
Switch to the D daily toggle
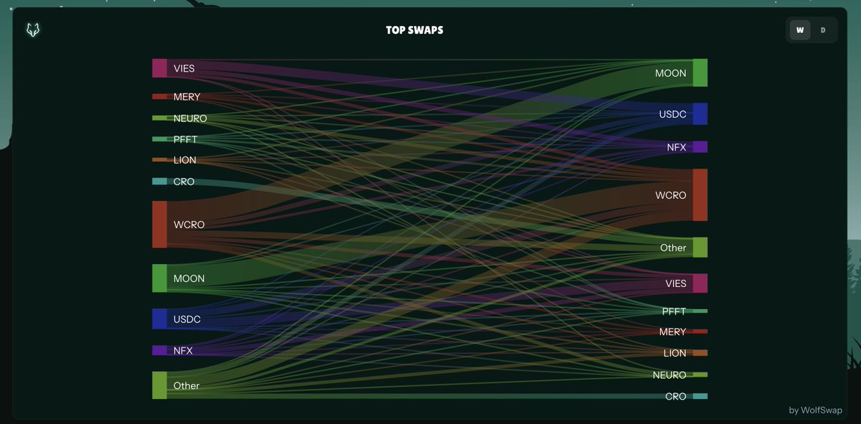click(x=823, y=30)
